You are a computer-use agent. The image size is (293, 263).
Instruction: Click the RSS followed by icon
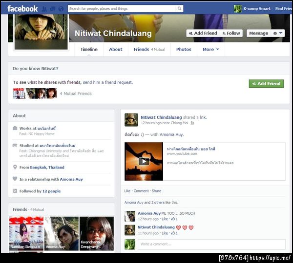(15, 191)
